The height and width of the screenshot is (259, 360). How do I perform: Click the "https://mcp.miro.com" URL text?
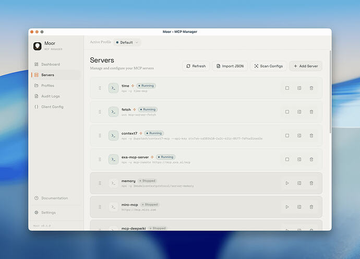[139, 210]
